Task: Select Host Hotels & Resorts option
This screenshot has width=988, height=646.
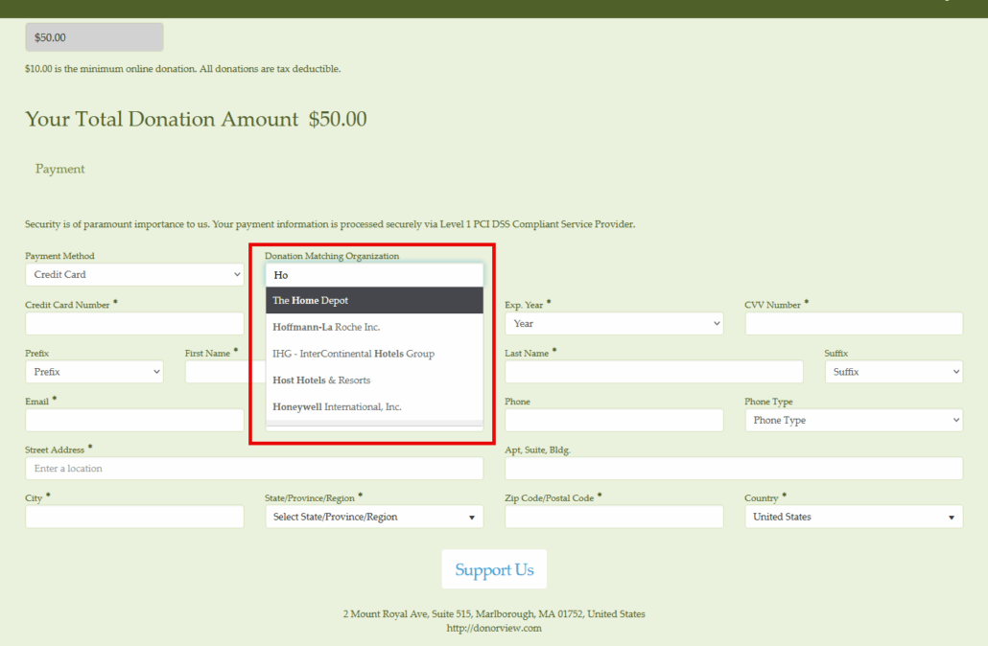Action: point(374,381)
